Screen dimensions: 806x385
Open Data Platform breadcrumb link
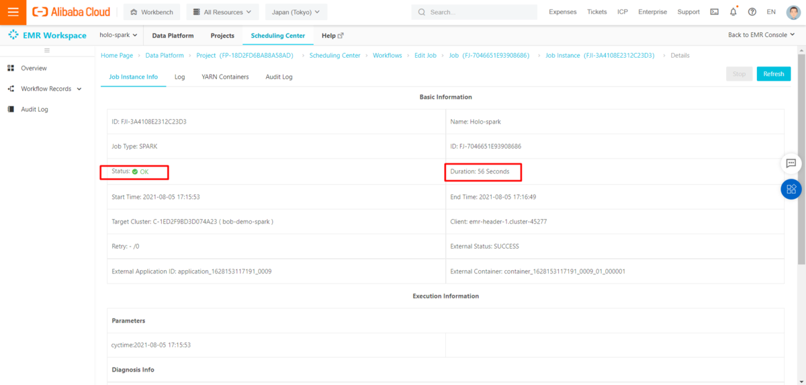pos(165,56)
